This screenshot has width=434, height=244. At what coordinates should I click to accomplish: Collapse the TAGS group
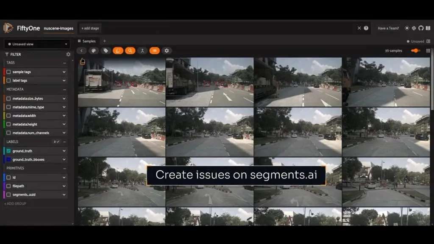(x=64, y=63)
